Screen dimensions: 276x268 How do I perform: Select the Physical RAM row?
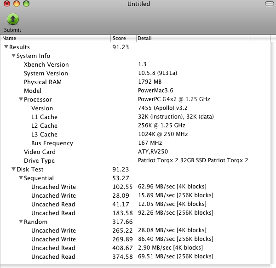135,82
